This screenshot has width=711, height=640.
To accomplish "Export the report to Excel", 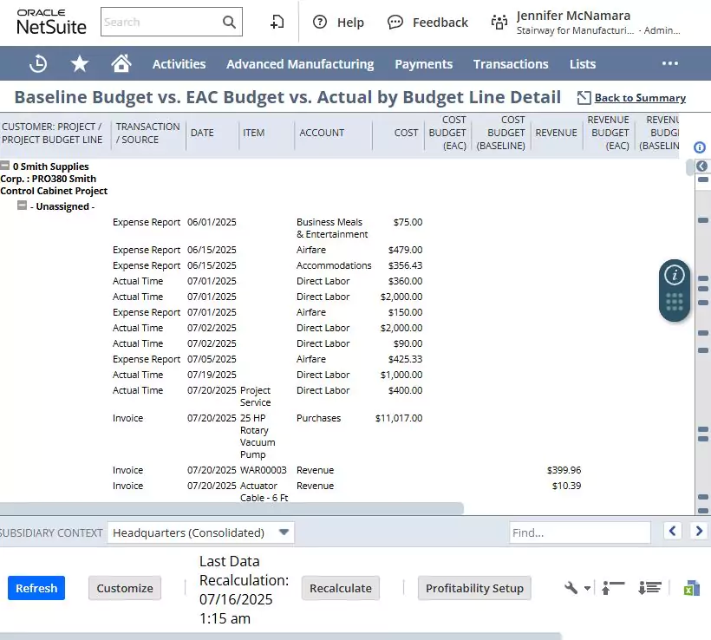I will point(691,588).
